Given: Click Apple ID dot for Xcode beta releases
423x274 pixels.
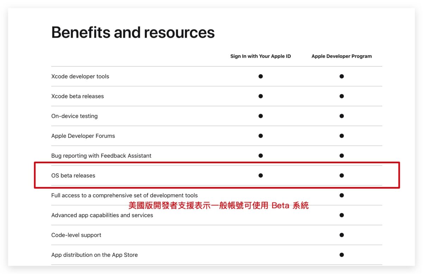Looking at the screenshot, I should pos(260,96).
